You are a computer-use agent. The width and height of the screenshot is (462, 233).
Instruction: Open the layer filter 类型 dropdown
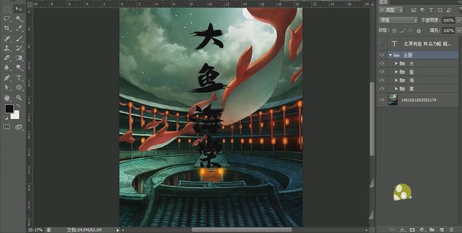[x=391, y=10]
